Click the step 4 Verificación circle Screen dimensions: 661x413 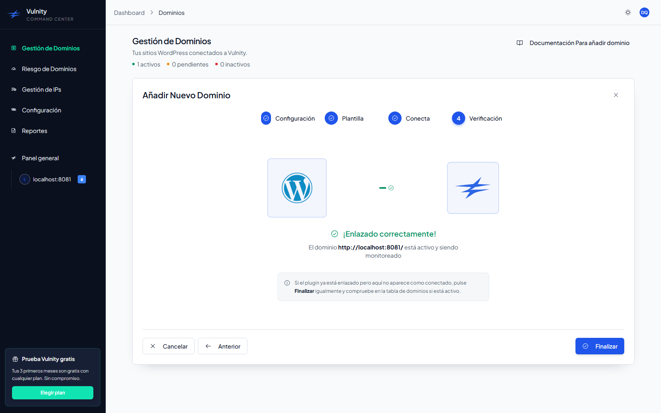point(459,118)
